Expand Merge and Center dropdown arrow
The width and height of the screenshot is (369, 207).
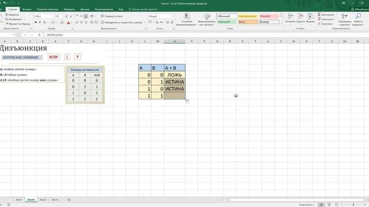click(x=145, y=22)
